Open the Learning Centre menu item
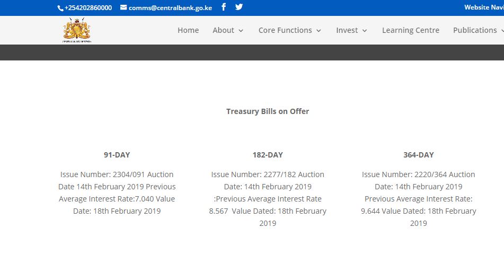 point(411,30)
